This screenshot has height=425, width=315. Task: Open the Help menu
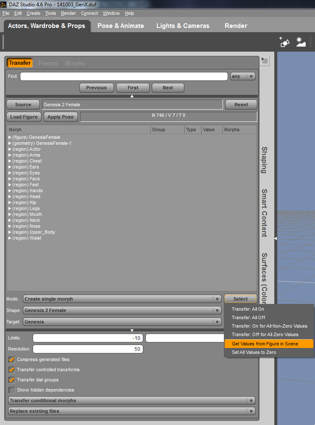coord(130,13)
